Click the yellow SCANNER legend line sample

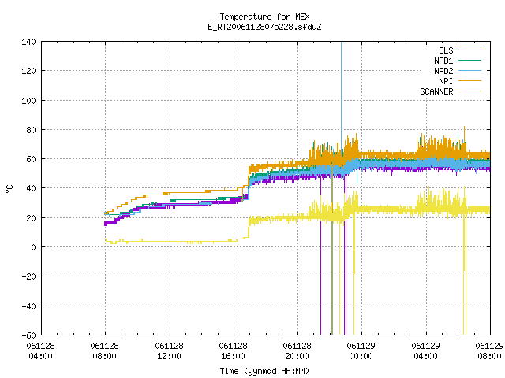tap(470, 91)
